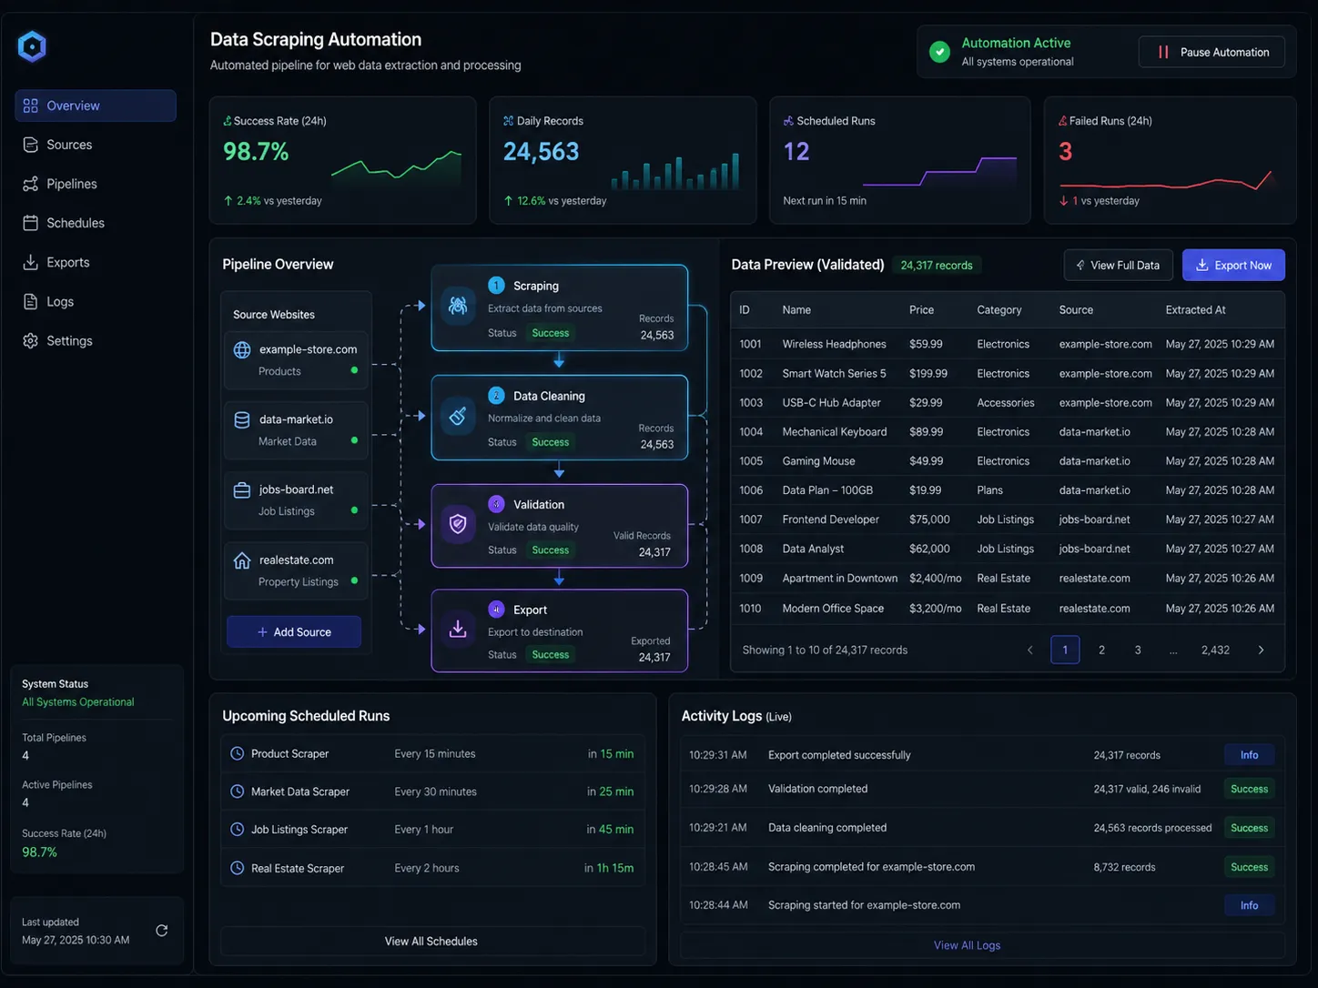Viewport: 1318px width, 988px height.
Task: Select page 1 in pagination
Action: click(1065, 650)
